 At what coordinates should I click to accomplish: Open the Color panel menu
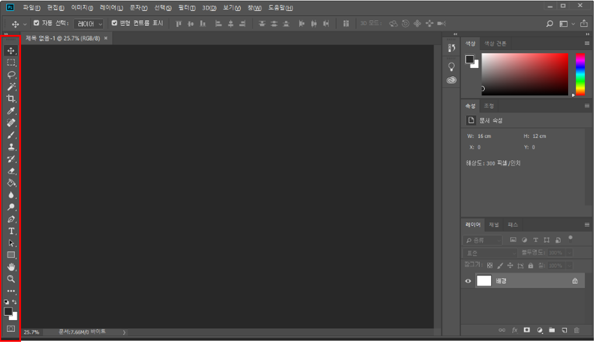coord(587,44)
